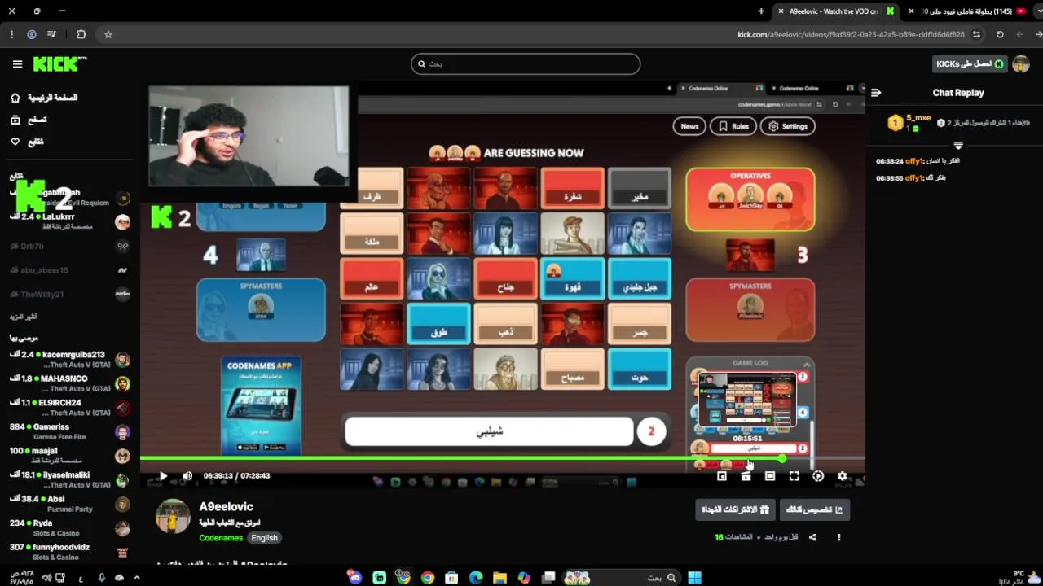The width and height of the screenshot is (1043, 586).
Task: Seek the video progress bar handle
Action: click(x=782, y=459)
